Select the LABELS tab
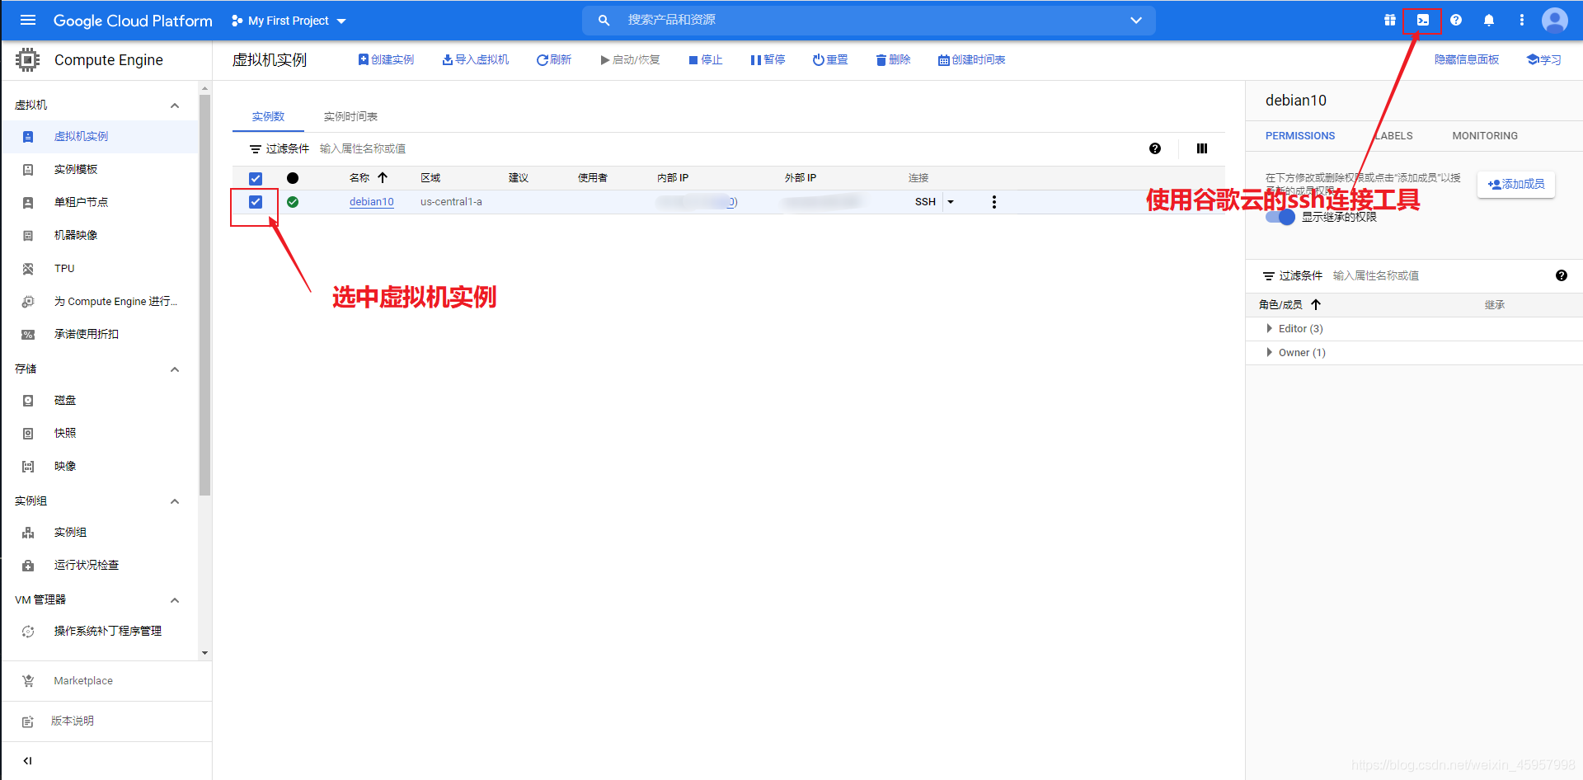1583x780 pixels. 1393,136
